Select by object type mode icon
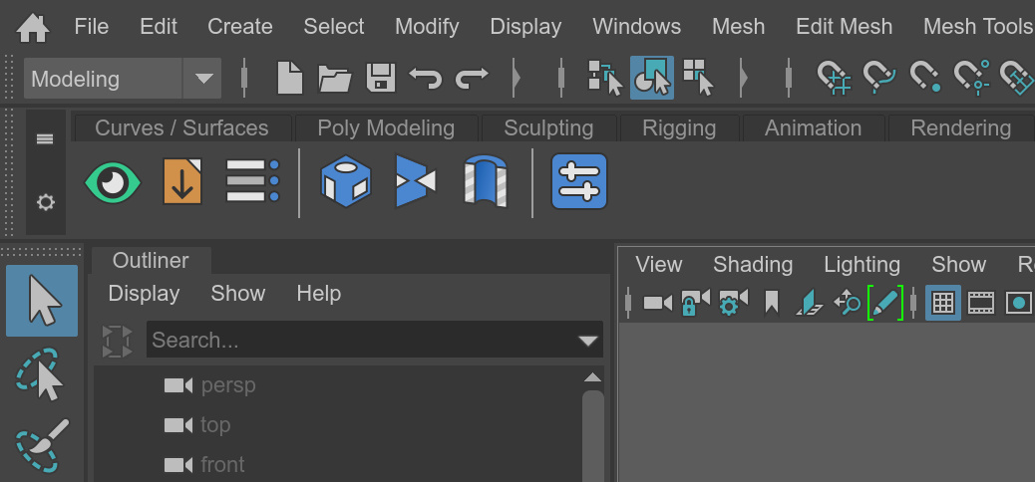1035x482 pixels. coord(651,77)
